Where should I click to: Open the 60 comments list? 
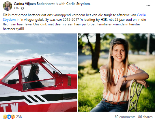click(x=125, y=117)
